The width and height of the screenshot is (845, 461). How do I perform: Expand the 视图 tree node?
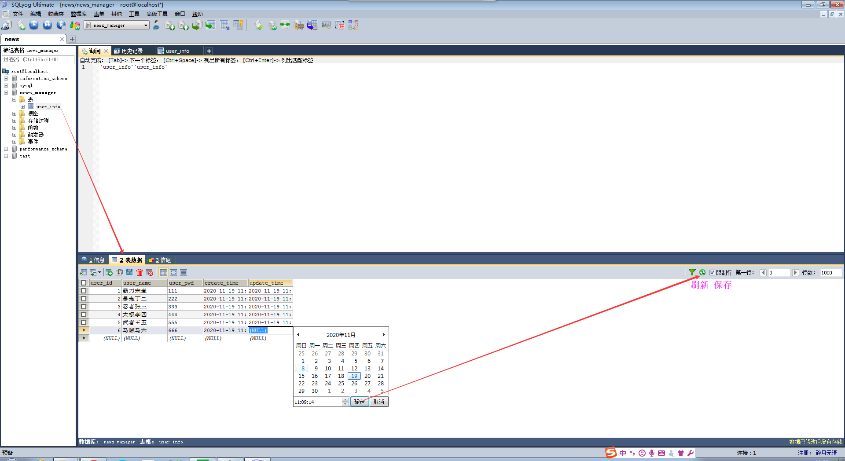click(14, 113)
